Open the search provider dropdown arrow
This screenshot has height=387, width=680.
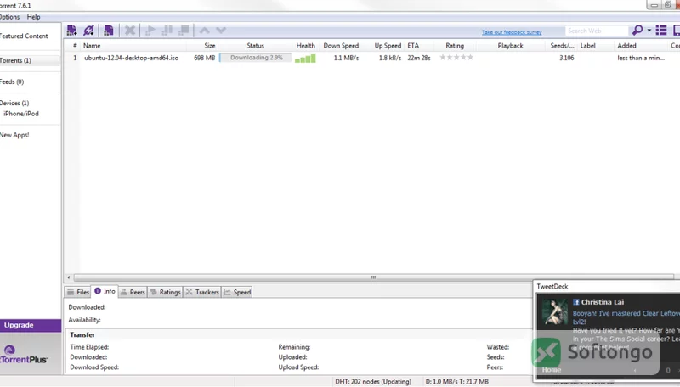(649, 31)
